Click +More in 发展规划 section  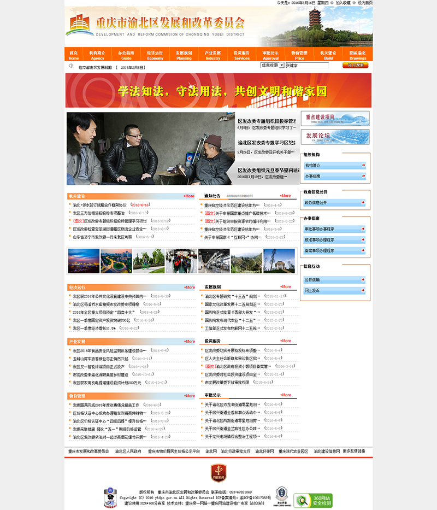click(286, 287)
